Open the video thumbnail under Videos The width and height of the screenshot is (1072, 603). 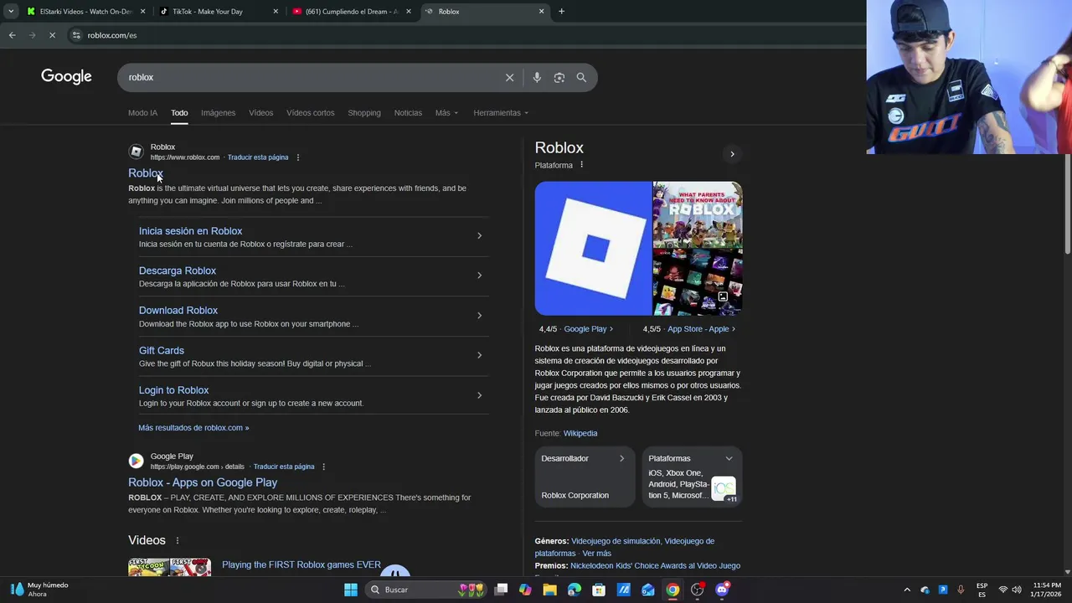point(170,567)
